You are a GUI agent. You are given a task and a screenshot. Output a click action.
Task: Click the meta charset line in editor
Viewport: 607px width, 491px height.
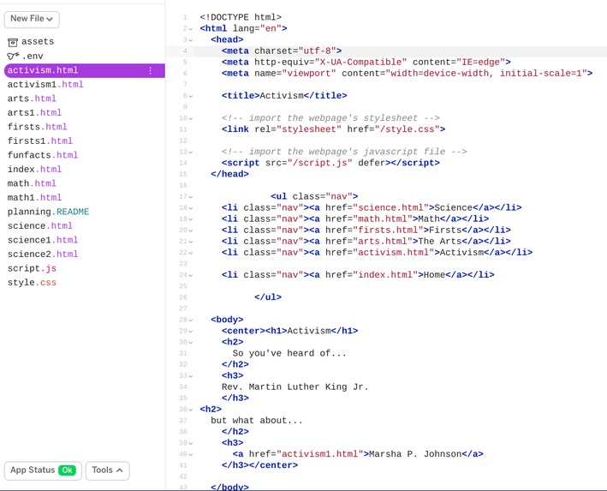(282, 51)
